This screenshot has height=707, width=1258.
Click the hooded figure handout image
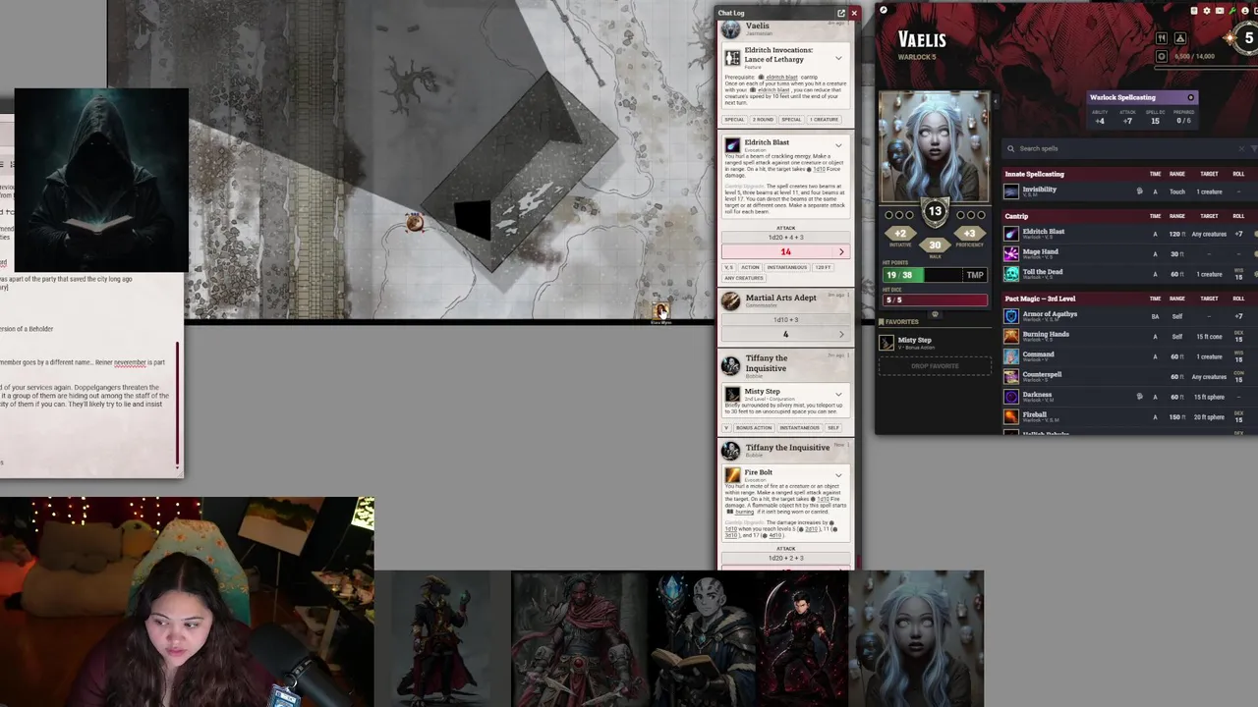point(100,181)
